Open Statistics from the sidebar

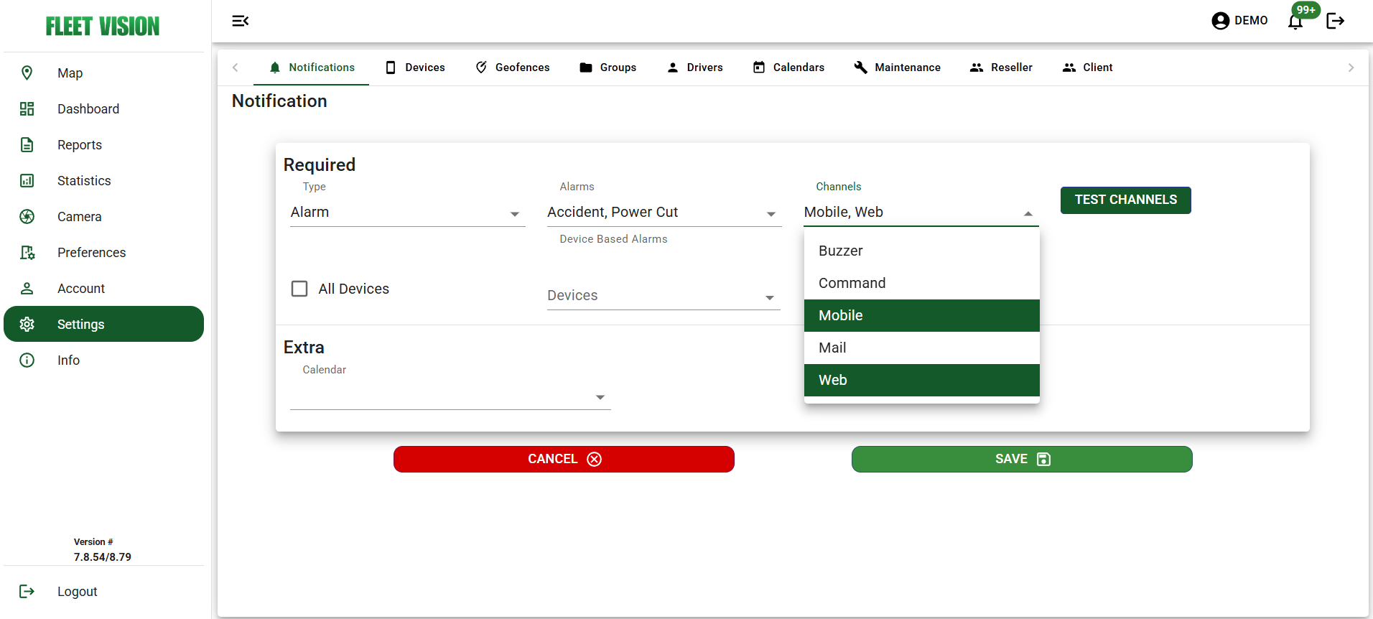(103, 180)
